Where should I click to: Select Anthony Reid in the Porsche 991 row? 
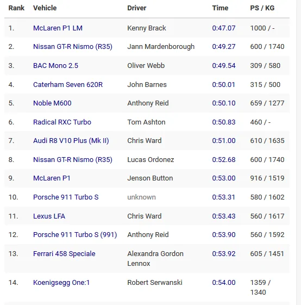(x=148, y=235)
